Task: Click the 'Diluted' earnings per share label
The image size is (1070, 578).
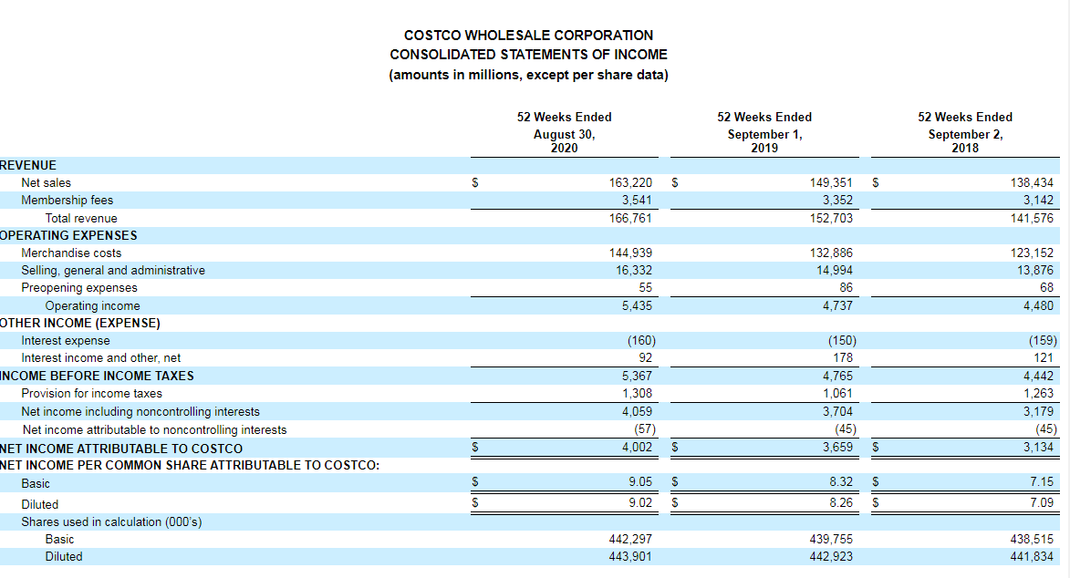Action: (x=39, y=504)
